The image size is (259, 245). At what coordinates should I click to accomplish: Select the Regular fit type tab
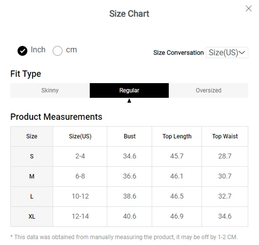(x=129, y=90)
